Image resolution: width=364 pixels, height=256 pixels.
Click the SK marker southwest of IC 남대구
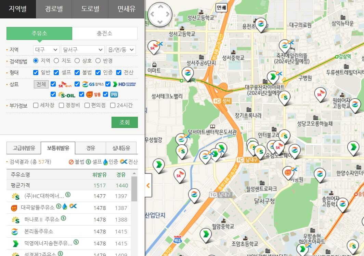pos(180,175)
